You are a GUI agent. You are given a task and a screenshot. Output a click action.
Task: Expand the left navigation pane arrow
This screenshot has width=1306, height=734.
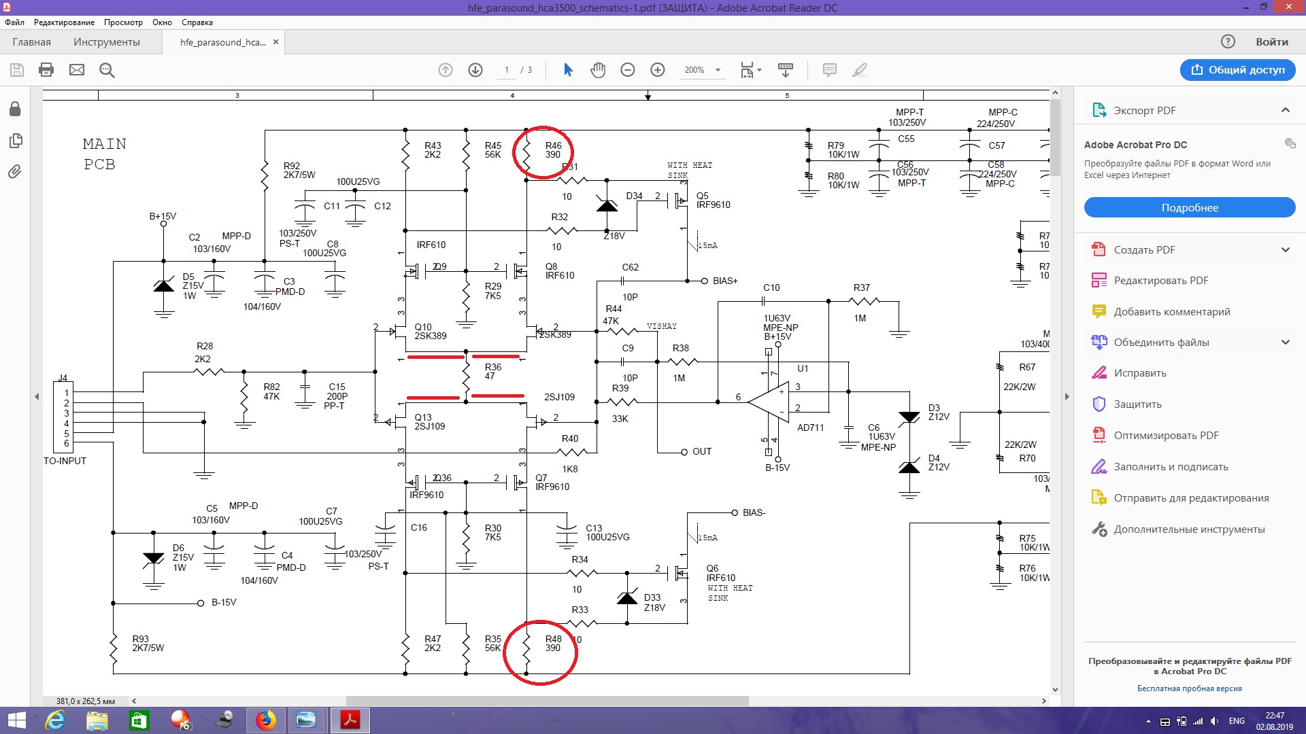pos(37,396)
